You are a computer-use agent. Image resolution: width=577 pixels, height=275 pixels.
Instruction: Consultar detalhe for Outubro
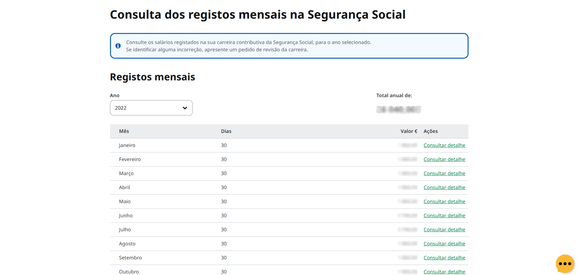coord(444,271)
